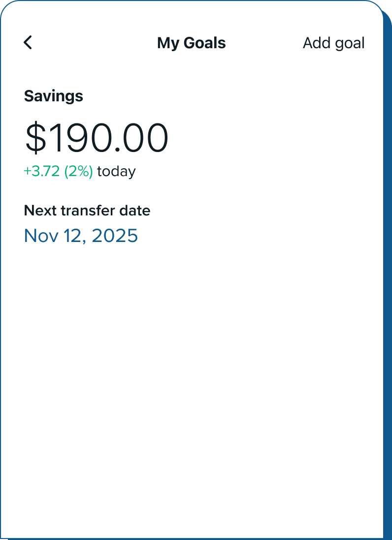Screen dimensions: 392x540
Task: Select the My Goals header title
Action: (x=191, y=43)
